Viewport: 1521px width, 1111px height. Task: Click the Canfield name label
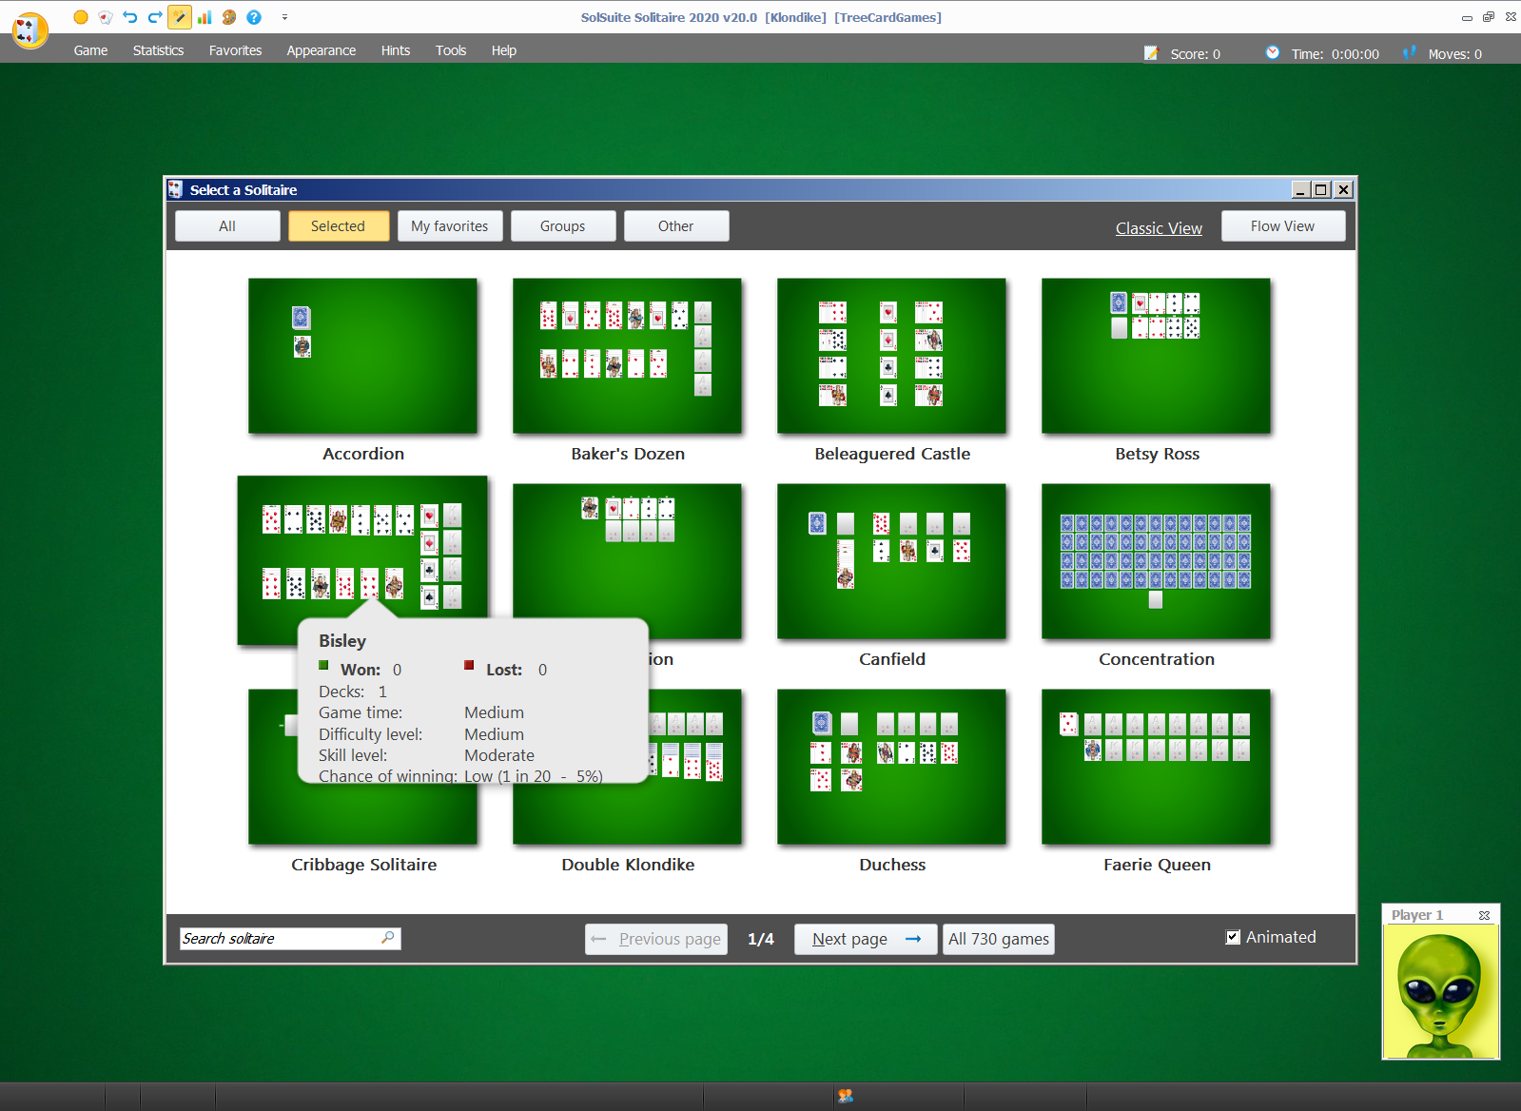[892, 659]
